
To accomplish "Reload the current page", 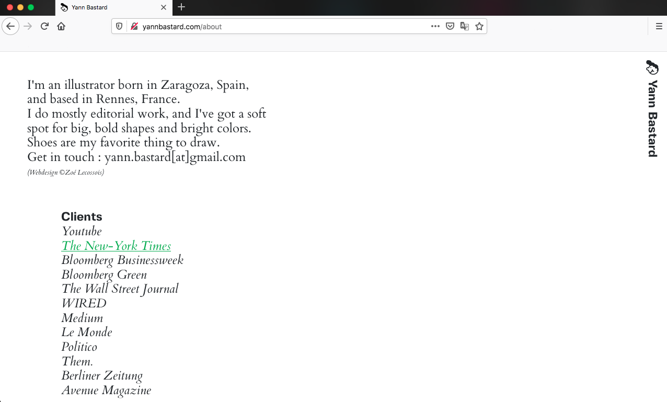I will [x=44, y=26].
